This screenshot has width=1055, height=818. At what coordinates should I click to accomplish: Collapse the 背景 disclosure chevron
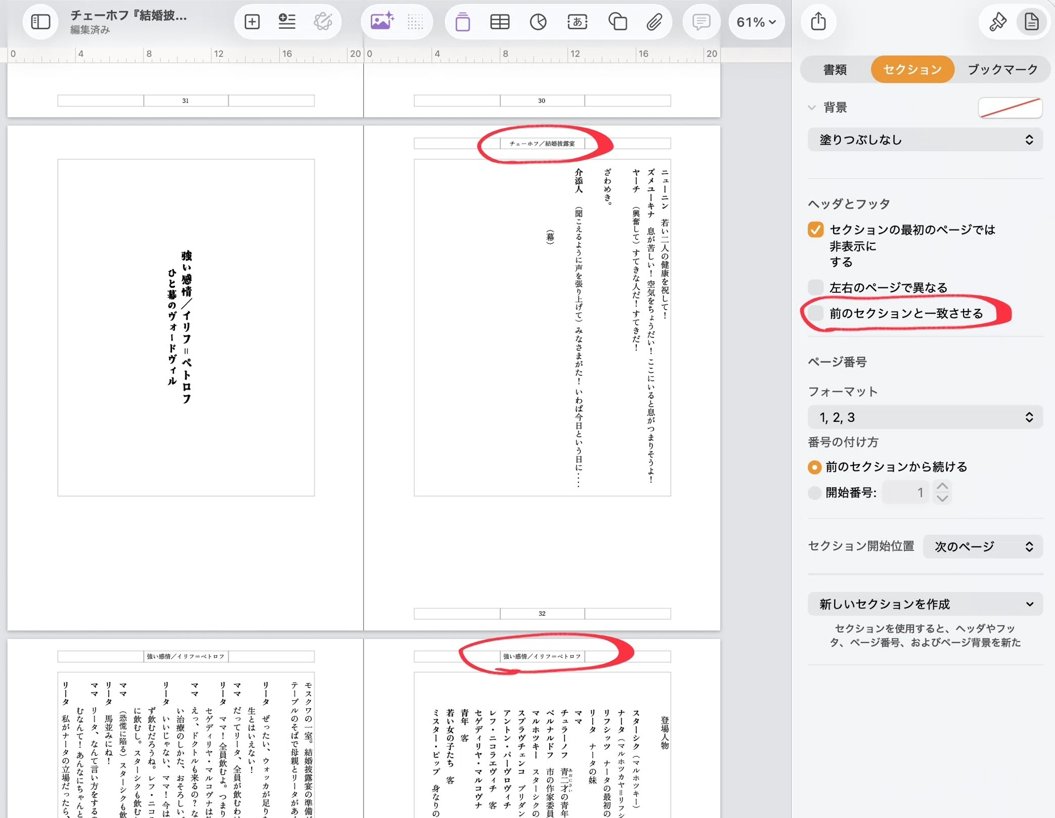[812, 107]
